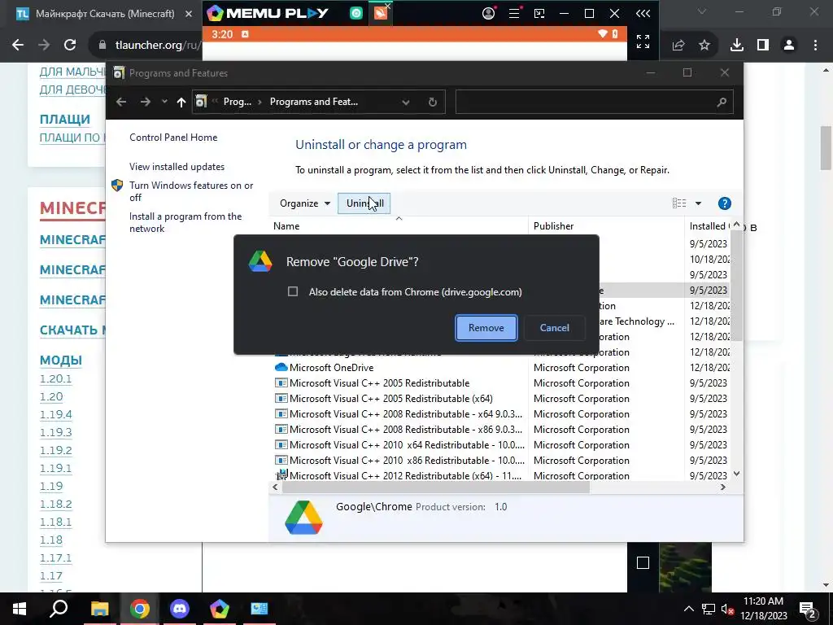
Task: Sort list by the Name column header
Action: (x=399, y=226)
